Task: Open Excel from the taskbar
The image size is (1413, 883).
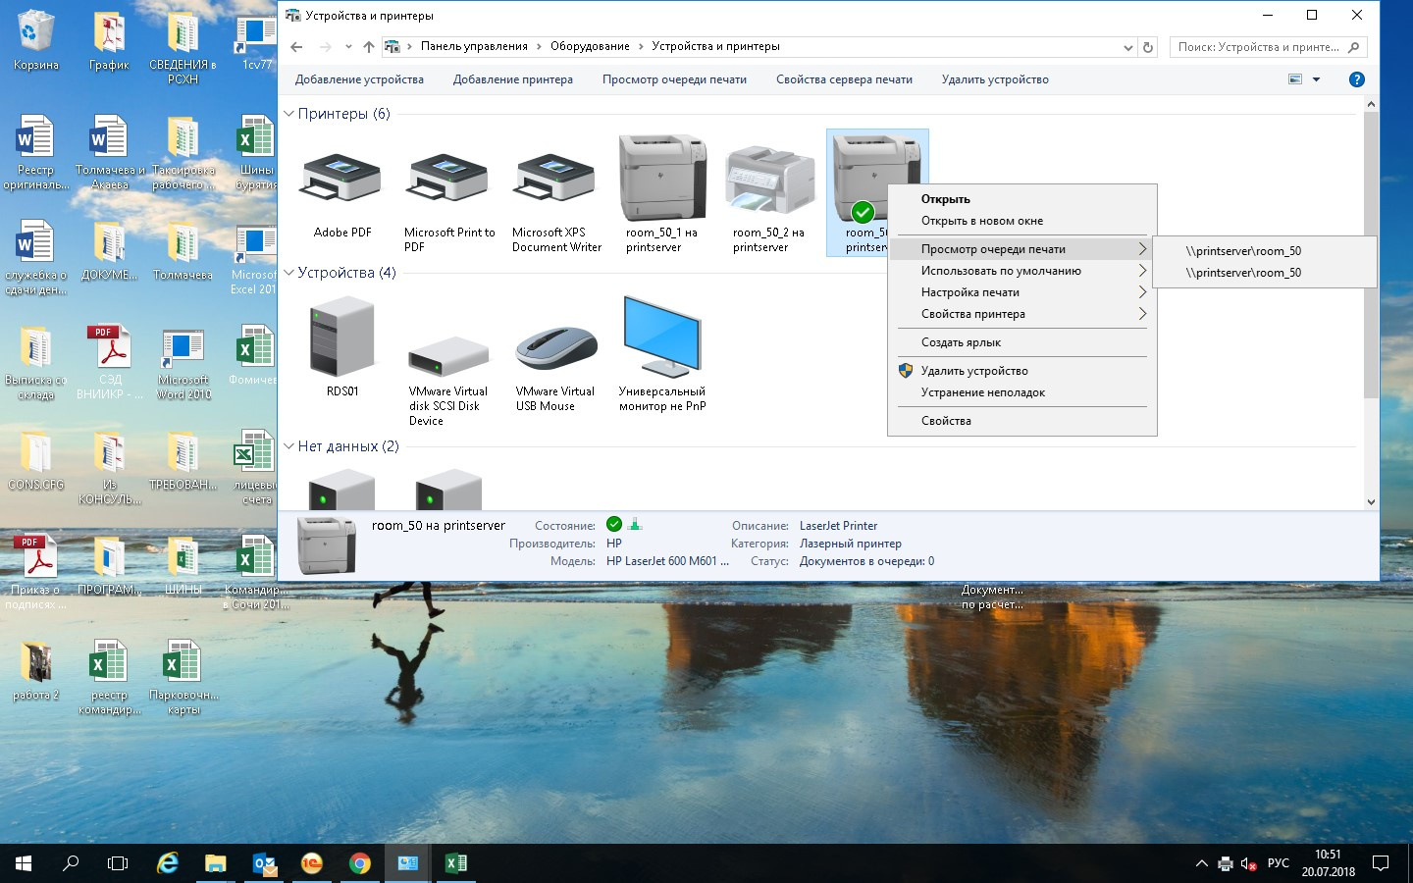Action: point(456,863)
